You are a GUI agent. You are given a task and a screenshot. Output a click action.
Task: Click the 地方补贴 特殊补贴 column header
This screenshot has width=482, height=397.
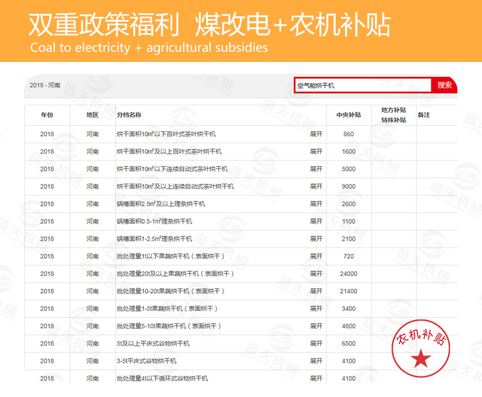point(393,115)
